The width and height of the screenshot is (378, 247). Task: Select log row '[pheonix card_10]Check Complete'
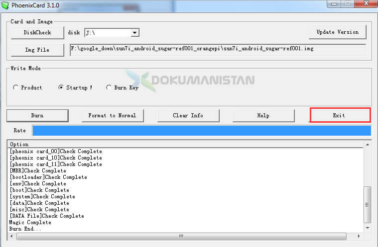56,158
